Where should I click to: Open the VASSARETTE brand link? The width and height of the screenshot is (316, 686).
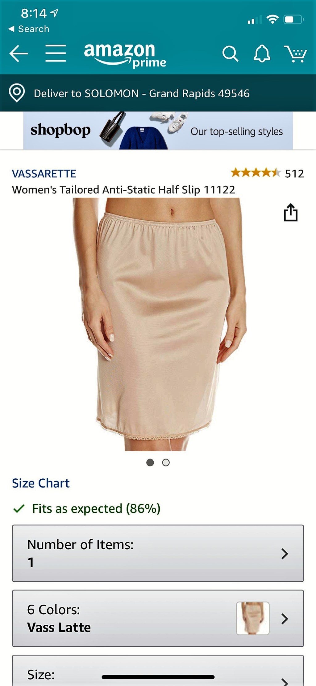tap(44, 174)
